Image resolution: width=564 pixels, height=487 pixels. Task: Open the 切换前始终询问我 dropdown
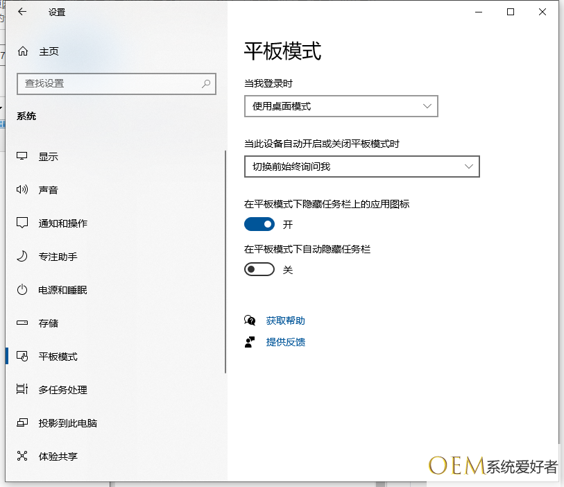pyautogui.click(x=362, y=166)
